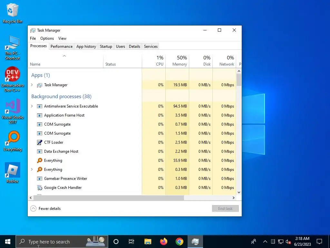Switch to the Startup tab
330x248 pixels.
coord(106,46)
